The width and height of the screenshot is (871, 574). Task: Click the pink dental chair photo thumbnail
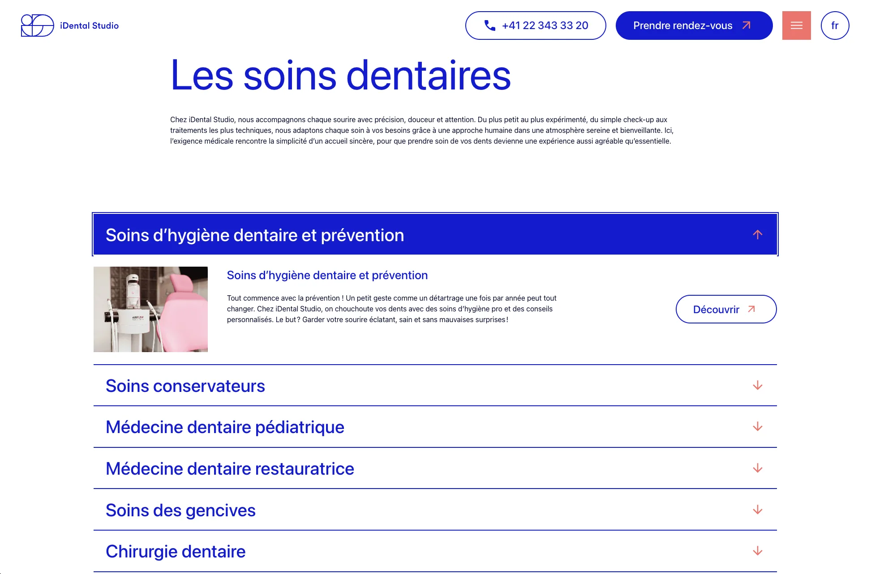(150, 309)
